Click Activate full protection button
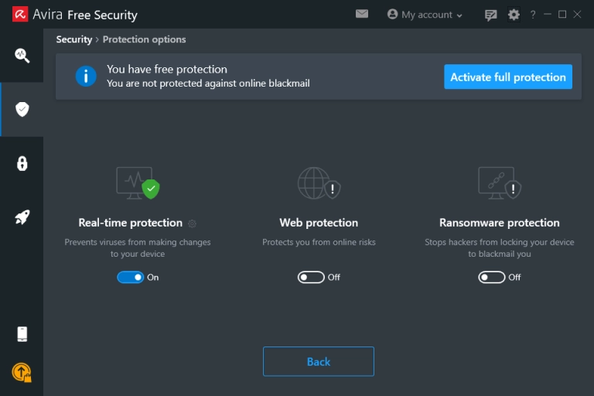Screen dimensions: 594x396 coord(508,77)
